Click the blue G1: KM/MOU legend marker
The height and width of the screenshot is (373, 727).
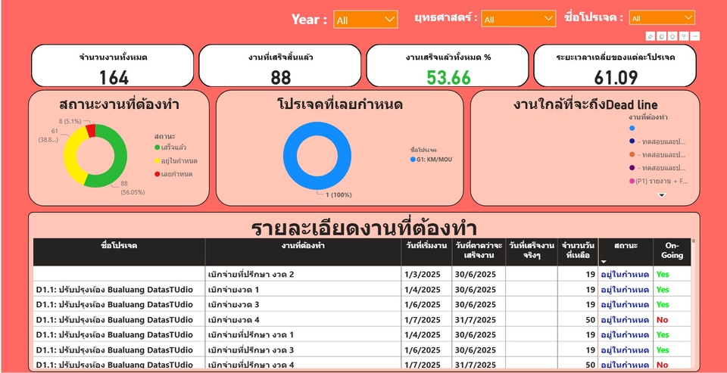click(x=413, y=160)
